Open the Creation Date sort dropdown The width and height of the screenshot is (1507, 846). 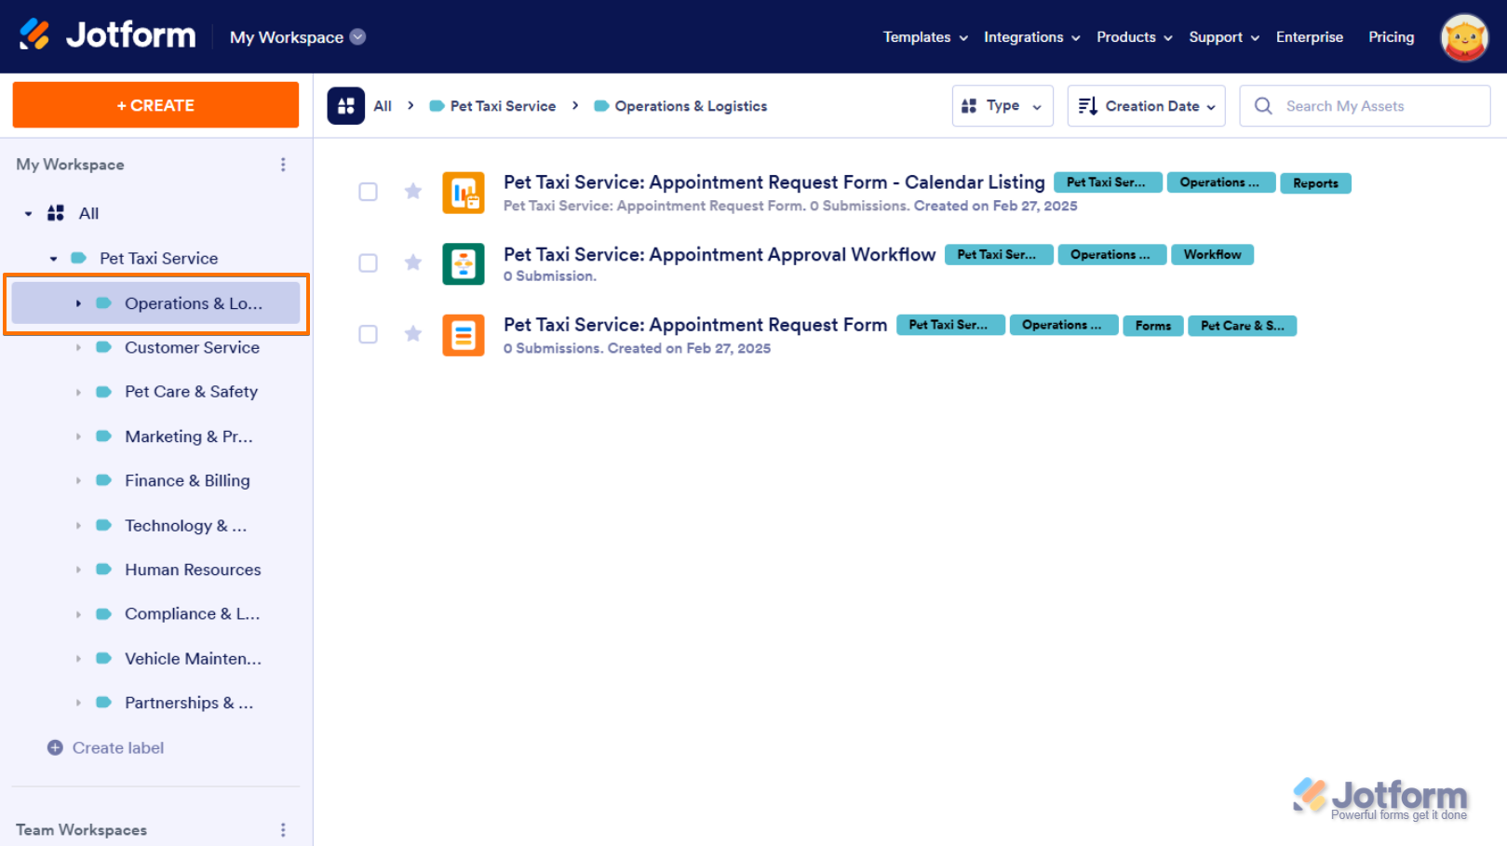pyautogui.click(x=1146, y=106)
